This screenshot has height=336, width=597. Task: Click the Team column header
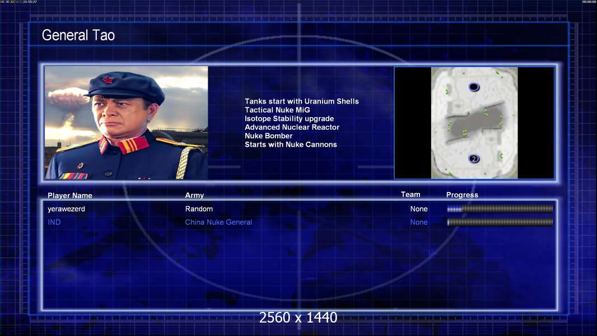pyautogui.click(x=411, y=194)
